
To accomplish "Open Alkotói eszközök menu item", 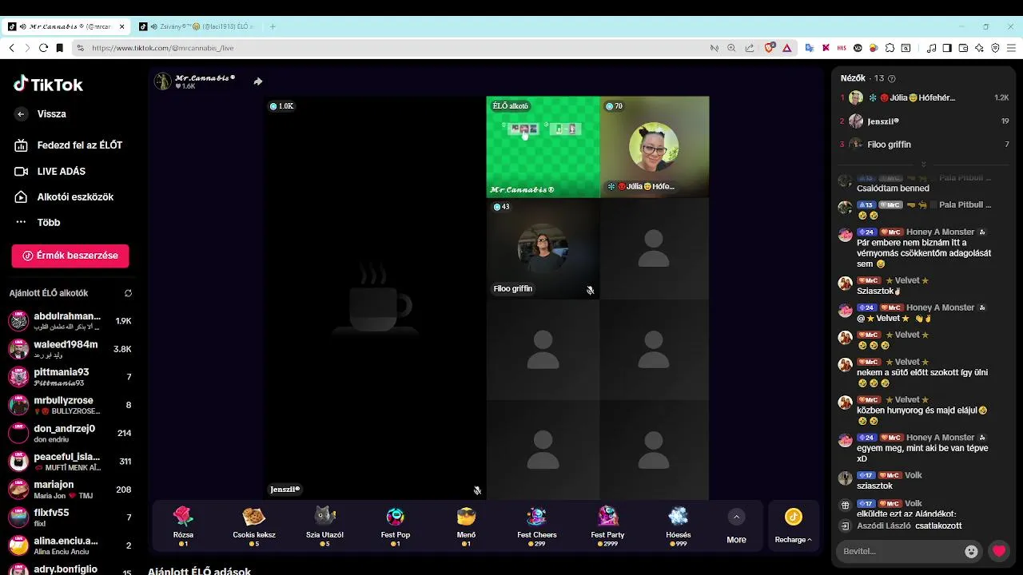I will coord(64,196).
